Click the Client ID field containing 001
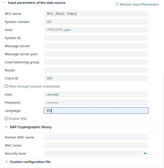The height and width of the screenshot is (168, 164). point(96,78)
